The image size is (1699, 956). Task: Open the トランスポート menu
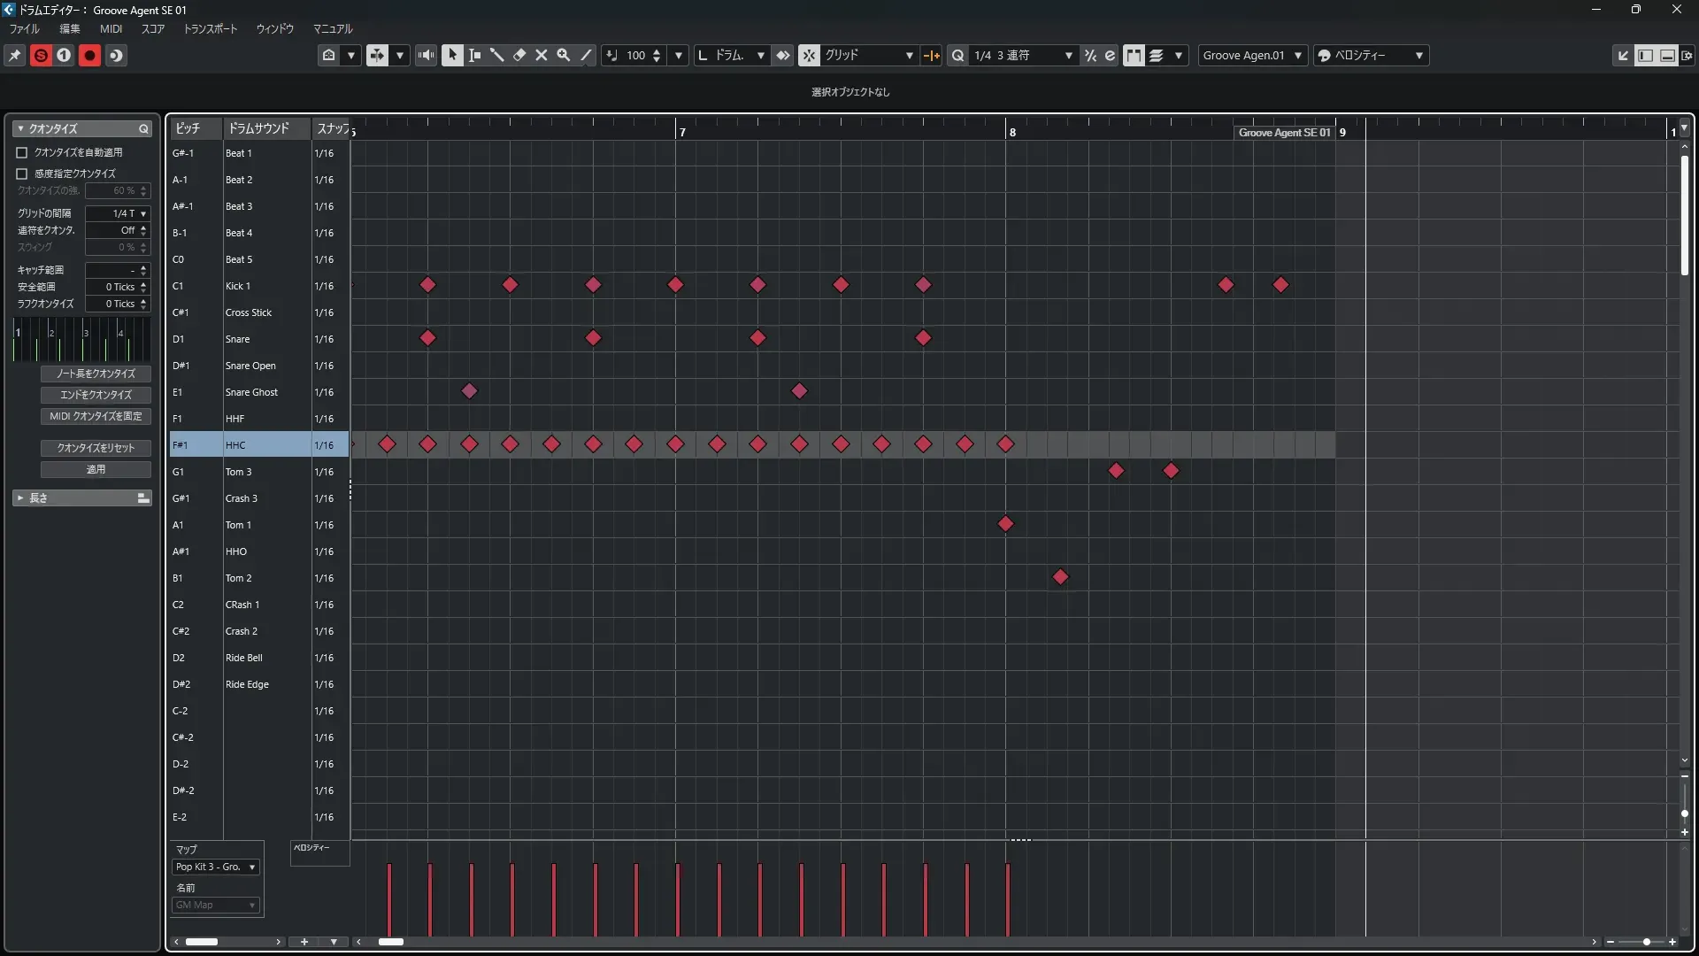pos(210,28)
